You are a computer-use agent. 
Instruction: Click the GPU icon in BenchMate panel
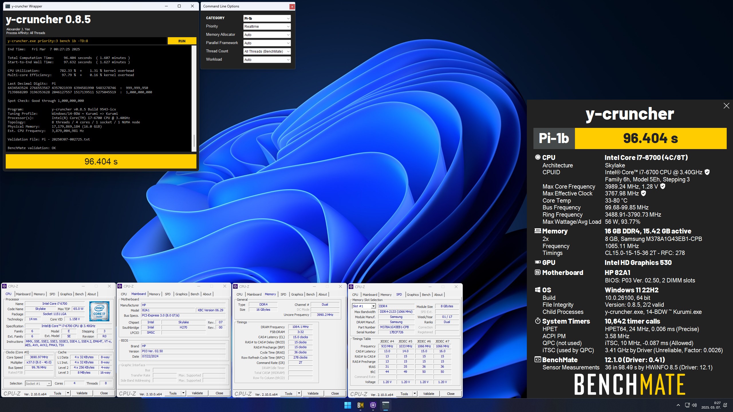click(538, 262)
